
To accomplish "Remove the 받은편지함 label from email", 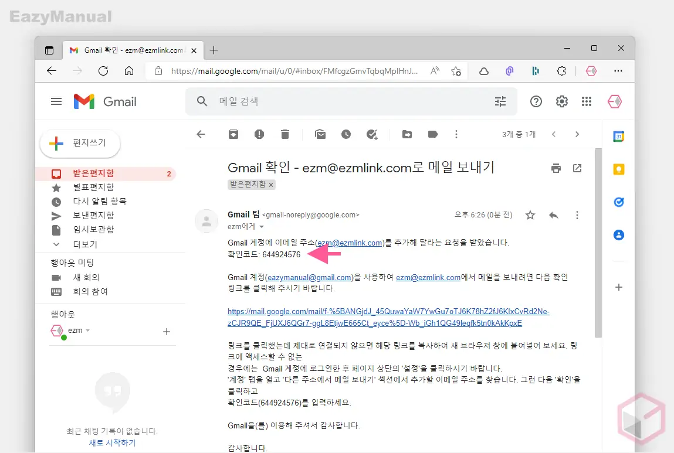I will (271, 185).
